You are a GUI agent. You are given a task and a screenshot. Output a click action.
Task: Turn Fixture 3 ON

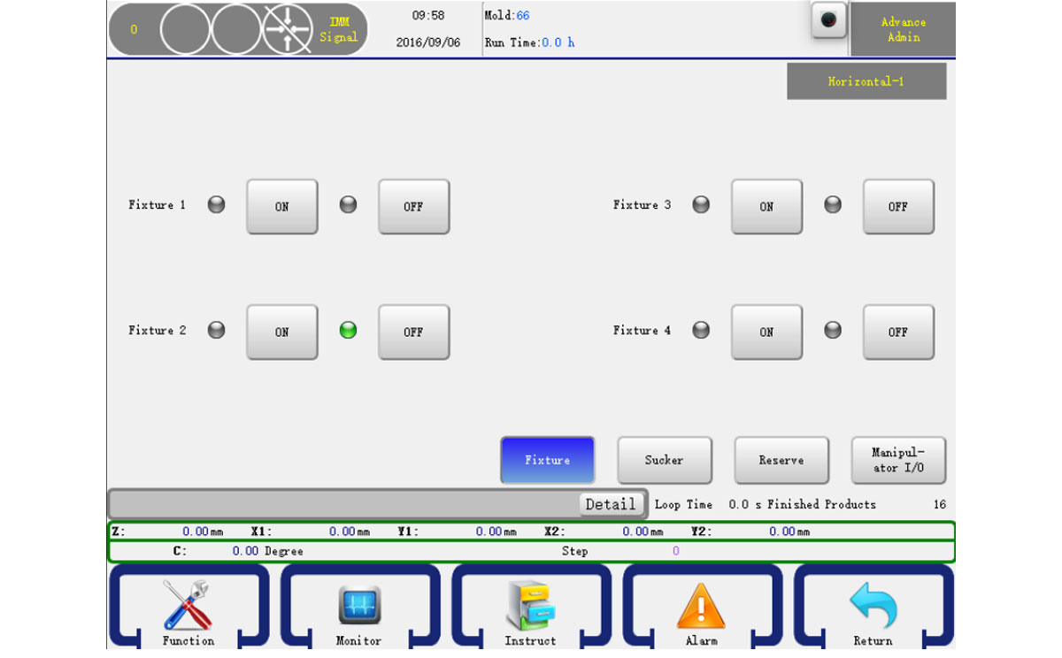click(x=766, y=207)
